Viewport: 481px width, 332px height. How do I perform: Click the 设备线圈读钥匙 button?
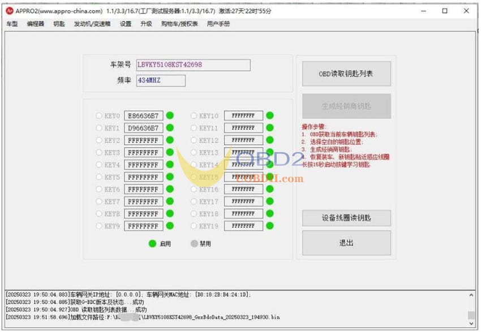346,218
